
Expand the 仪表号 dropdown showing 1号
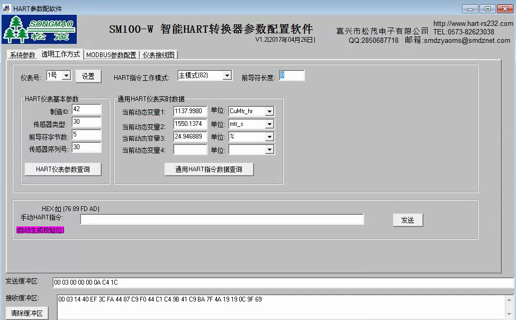(66, 76)
